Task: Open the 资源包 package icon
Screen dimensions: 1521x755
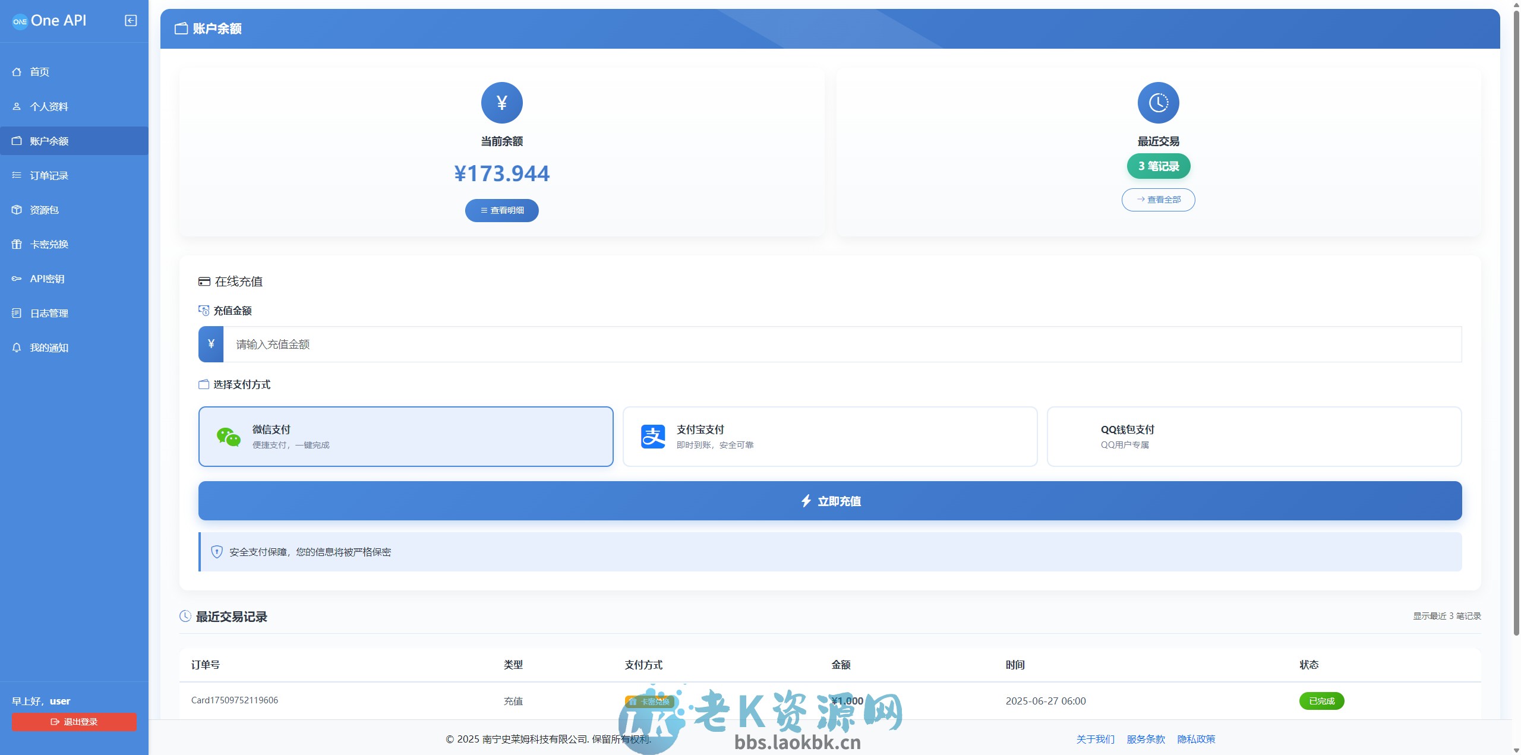Action: coord(16,210)
